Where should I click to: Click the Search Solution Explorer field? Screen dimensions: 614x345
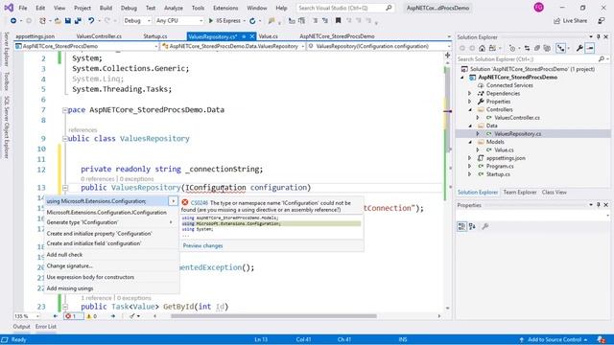pyautogui.click(x=533, y=59)
